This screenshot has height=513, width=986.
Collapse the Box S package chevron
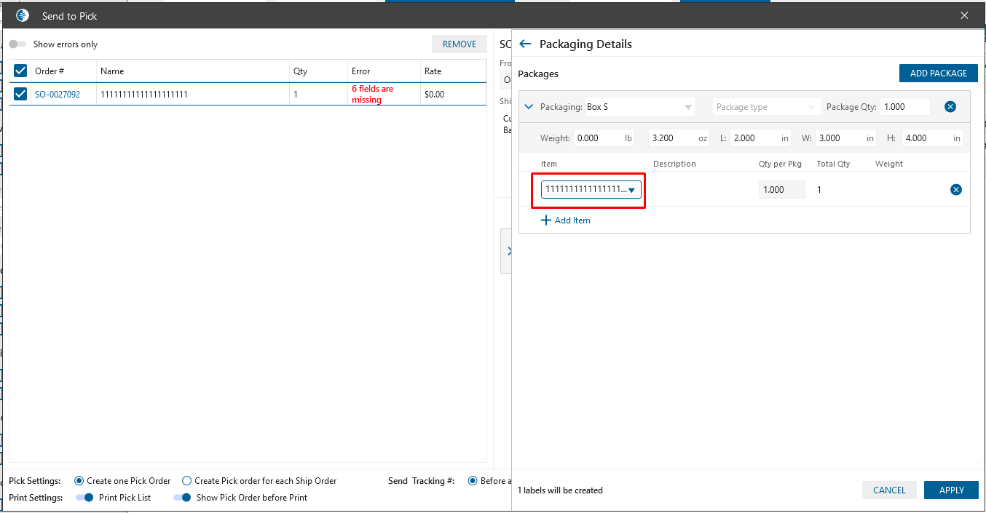tap(529, 107)
